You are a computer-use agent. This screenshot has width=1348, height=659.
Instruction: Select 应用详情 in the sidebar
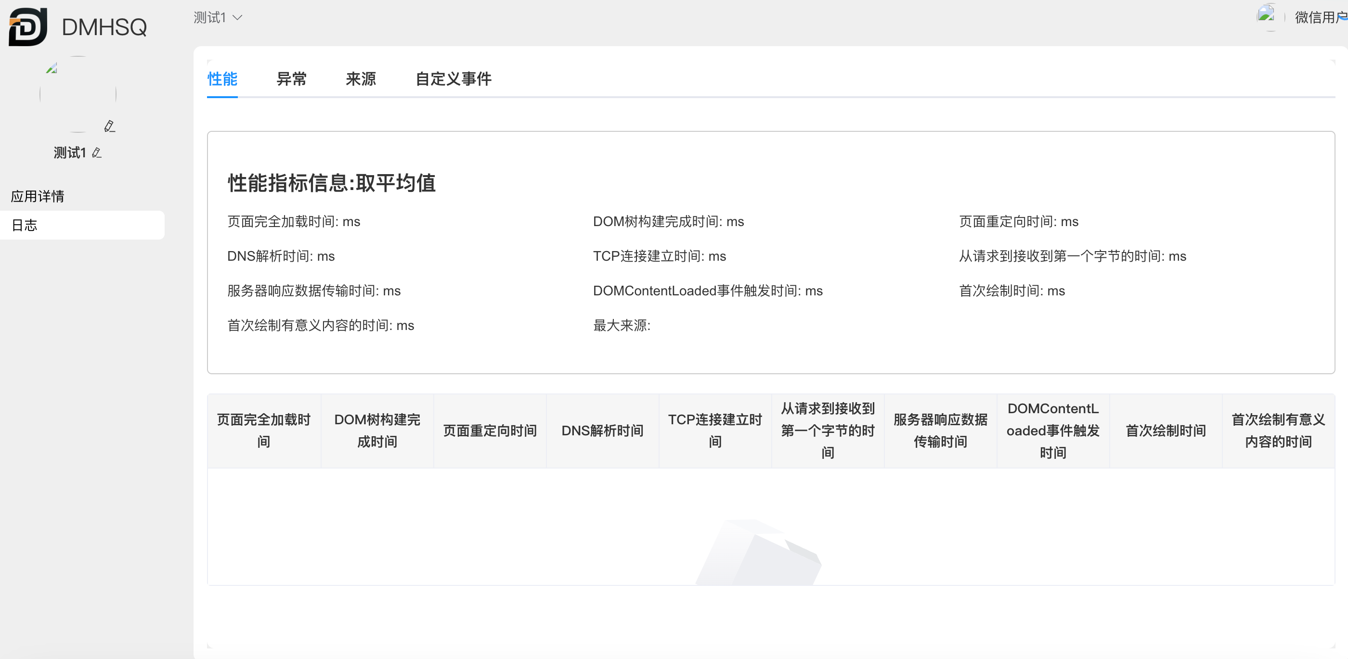point(38,196)
